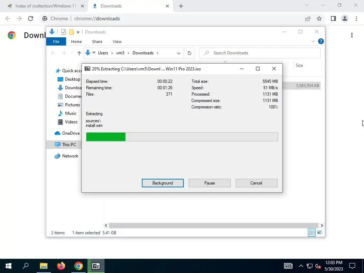Select Users in the breadcrumb path

103,53
